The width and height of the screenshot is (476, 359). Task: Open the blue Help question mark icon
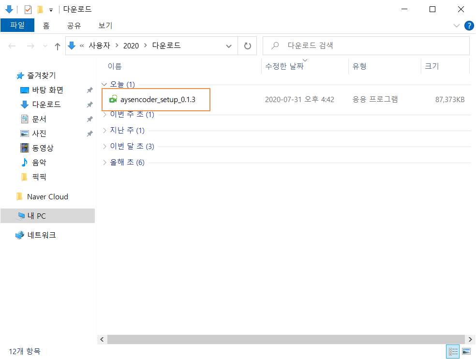[x=469, y=26]
